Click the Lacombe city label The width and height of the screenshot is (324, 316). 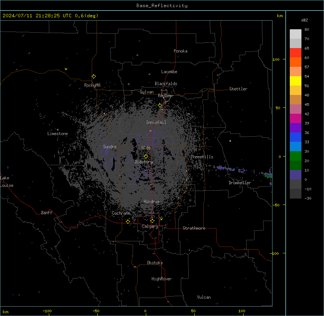[169, 72]
